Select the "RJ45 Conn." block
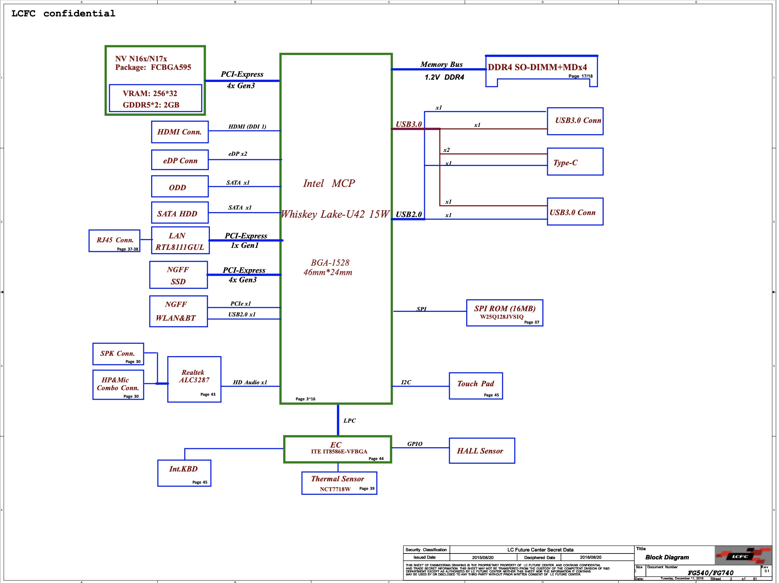 pos(114,241)
